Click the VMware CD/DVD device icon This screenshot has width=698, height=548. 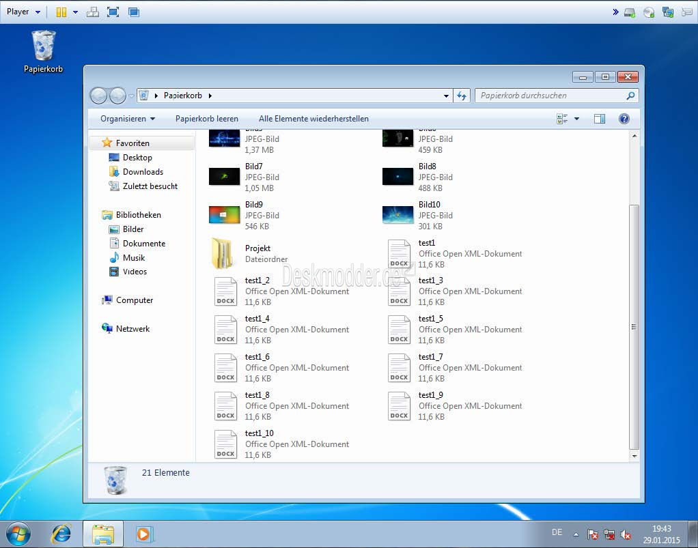649,12
